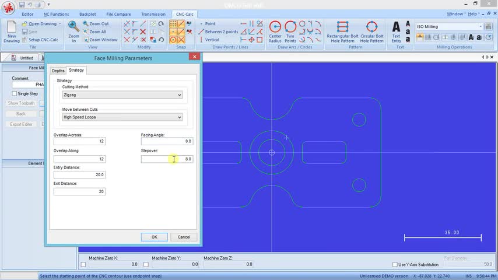
Task: Toggle the grid snap icon
Action: click(173, 24)
